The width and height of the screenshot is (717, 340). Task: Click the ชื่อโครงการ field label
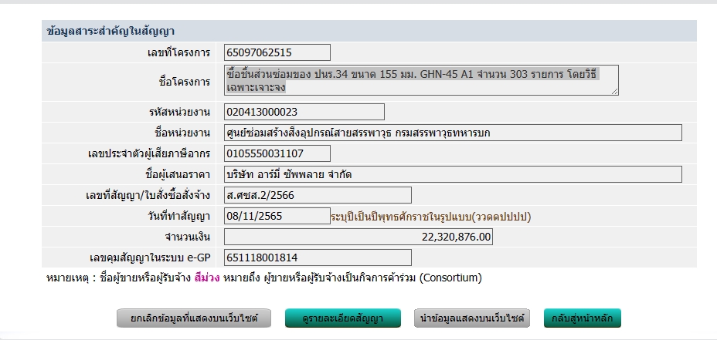click(x=183, y=81)
